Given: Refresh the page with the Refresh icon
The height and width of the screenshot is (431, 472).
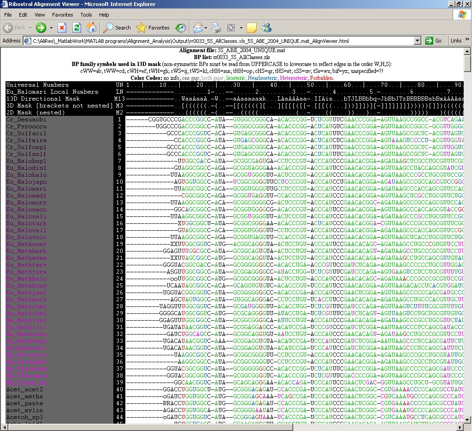Looking at the screenshot, I should coord(77,28).
